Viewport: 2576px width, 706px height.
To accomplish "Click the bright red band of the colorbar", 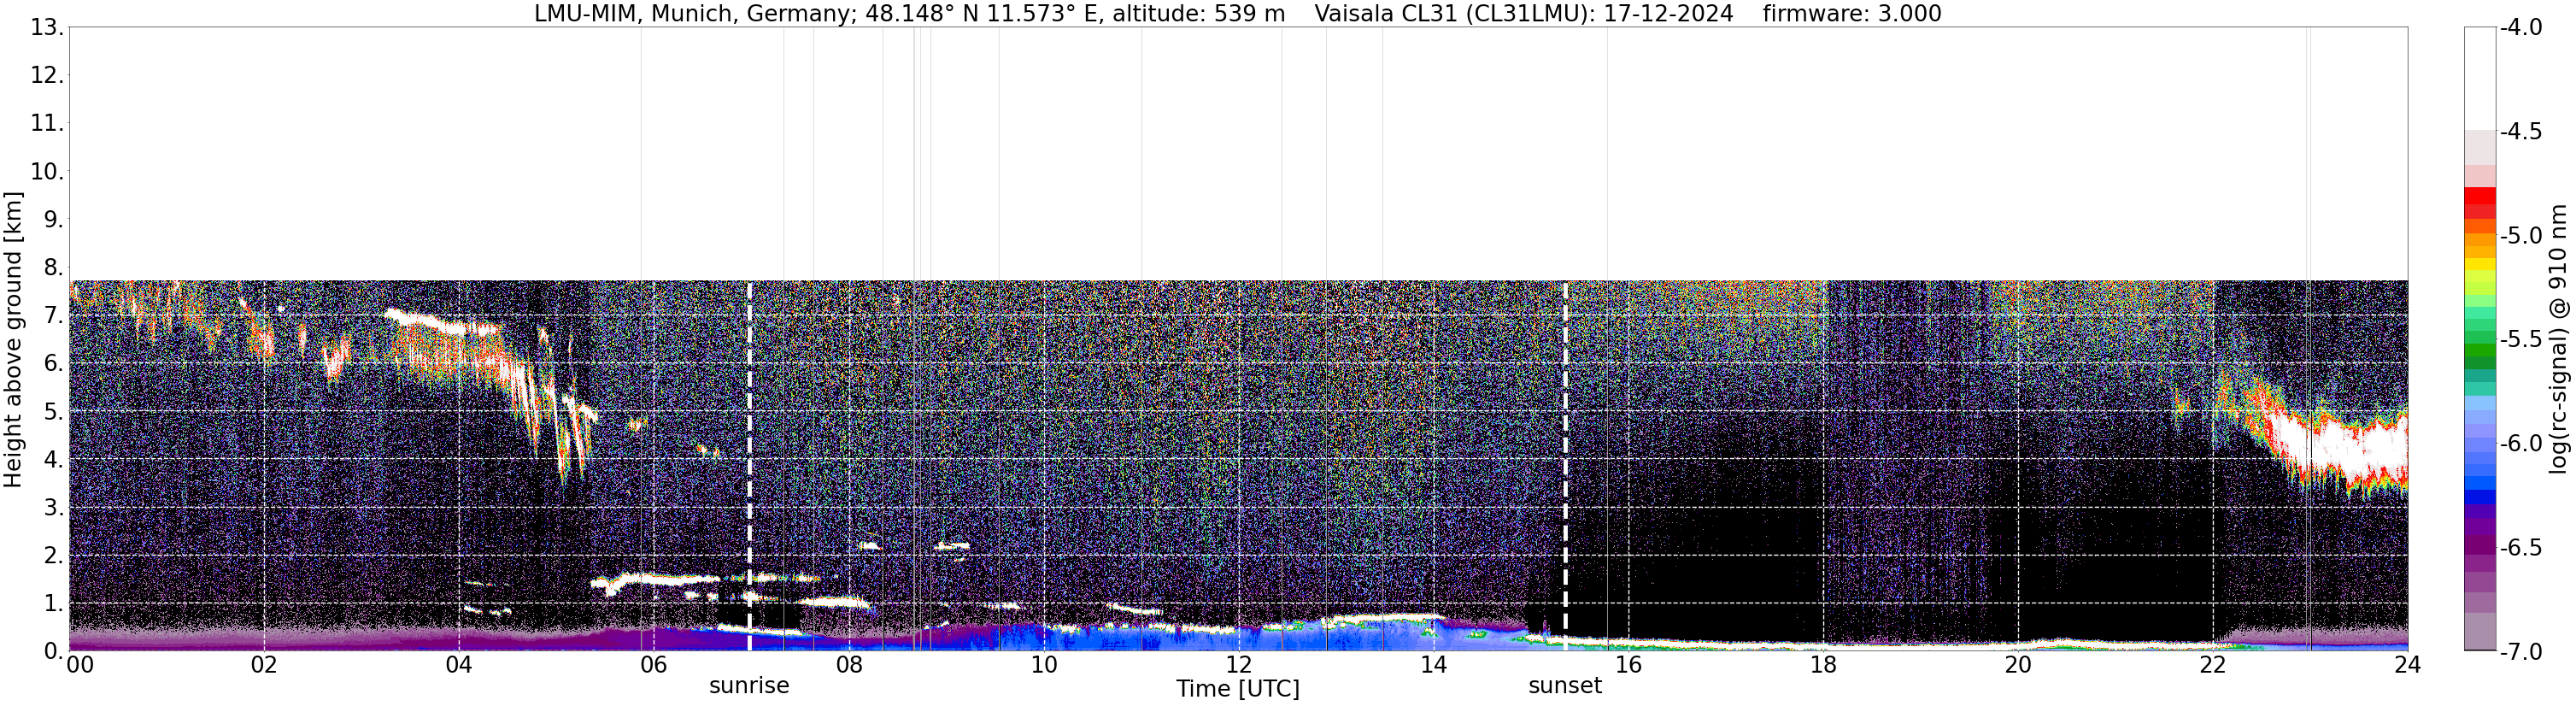I will click(x=2479, y=195).
